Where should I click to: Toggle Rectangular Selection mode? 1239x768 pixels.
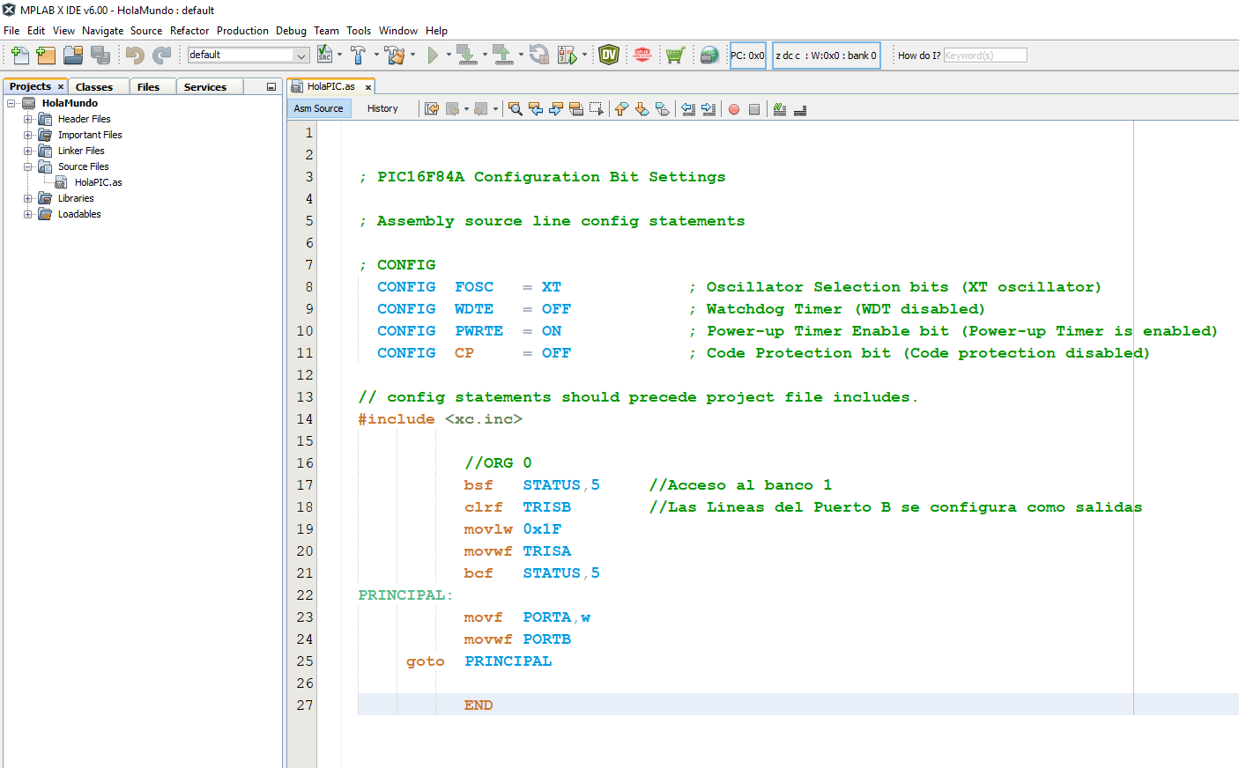pyautogui.click(x=597, y=109)
